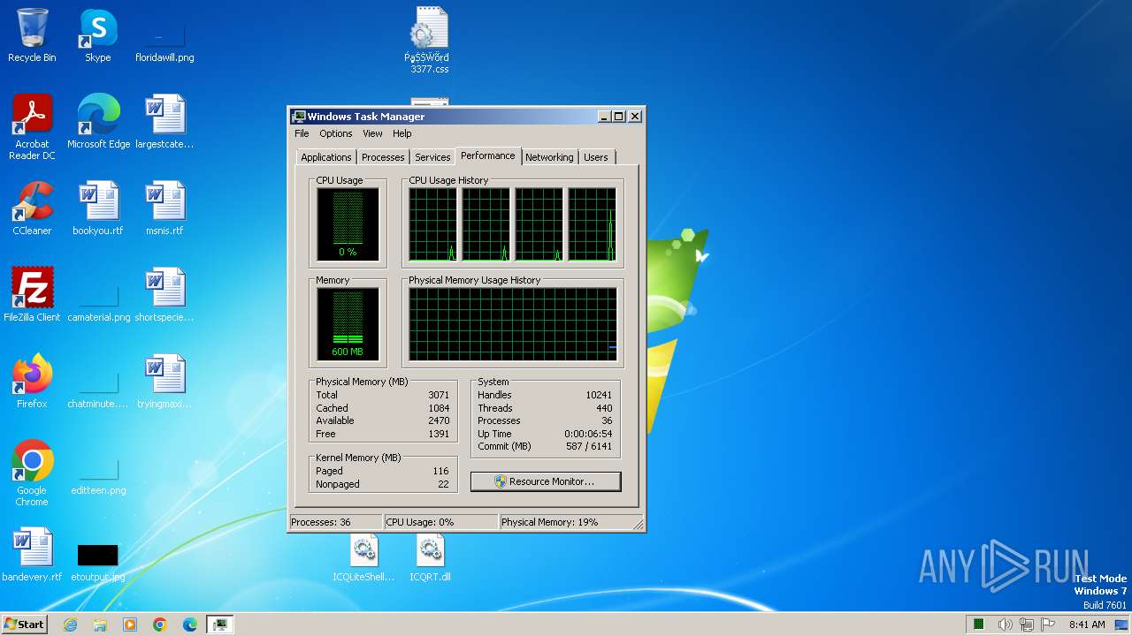Screen dimensions: 1132x636
Task: Switch to the Networking tab
Action: [x=549, y=157]
